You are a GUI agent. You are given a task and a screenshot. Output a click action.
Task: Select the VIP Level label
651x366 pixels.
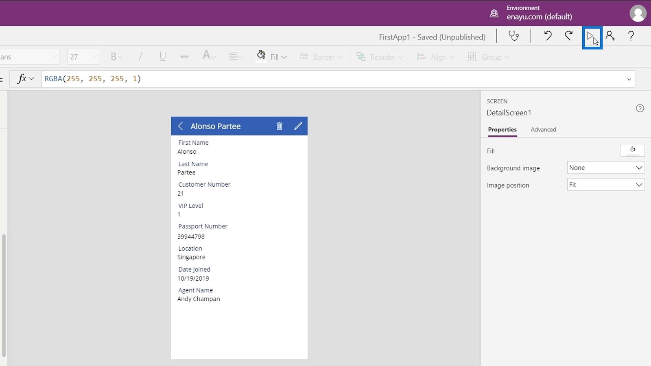point(190,206)
